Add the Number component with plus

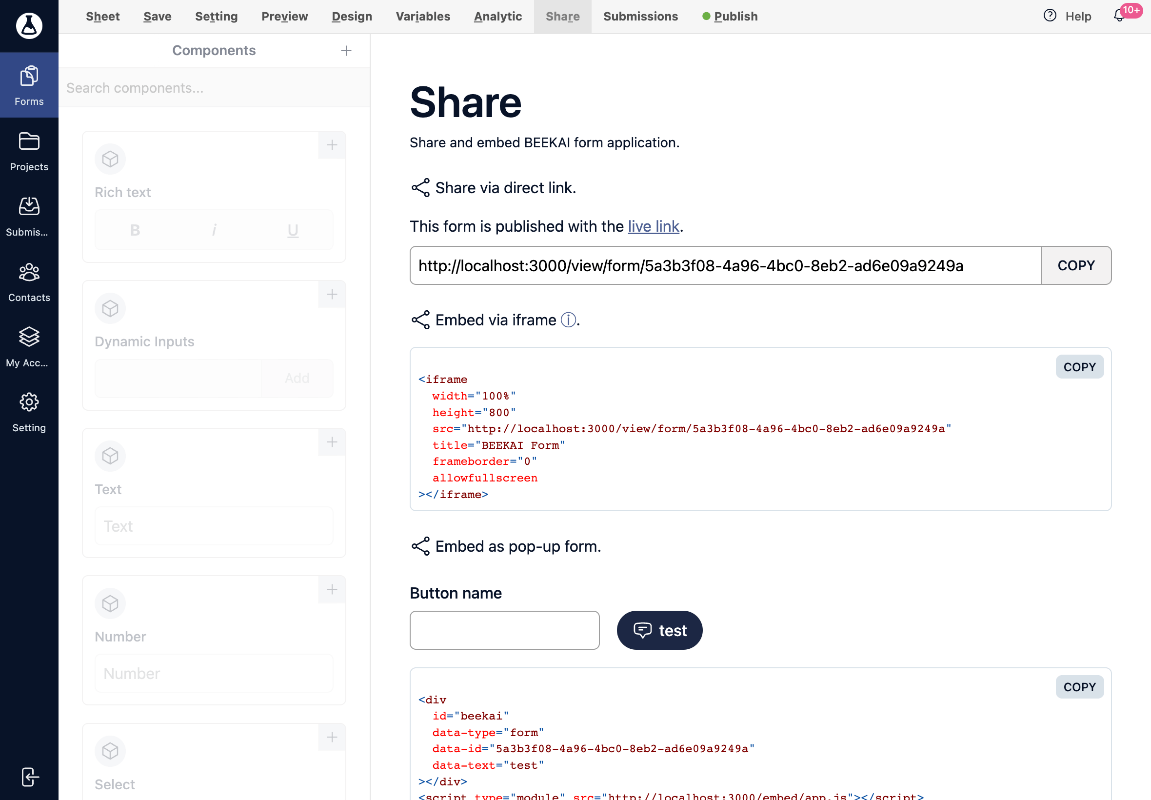332,589
